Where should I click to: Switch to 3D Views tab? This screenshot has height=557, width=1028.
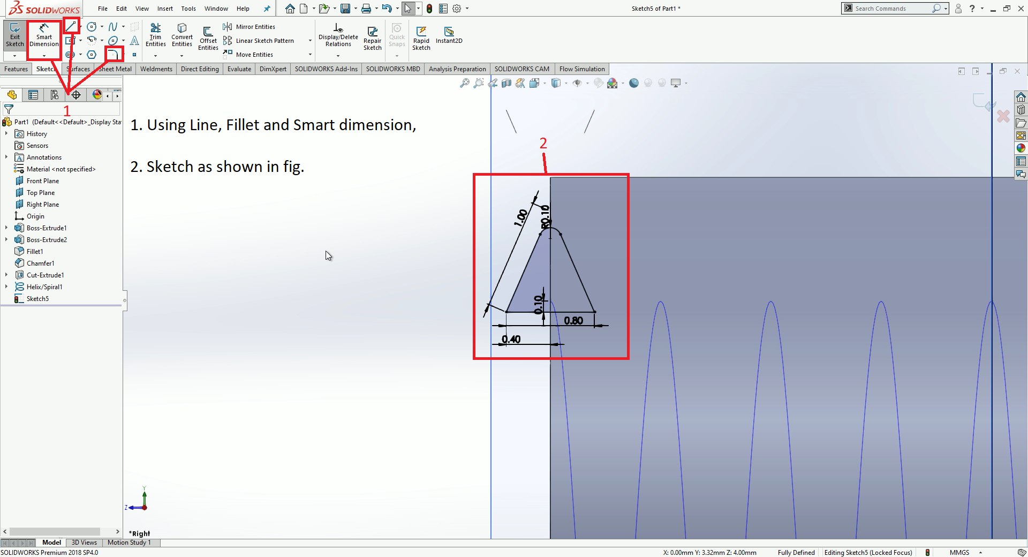coord(85,543)
